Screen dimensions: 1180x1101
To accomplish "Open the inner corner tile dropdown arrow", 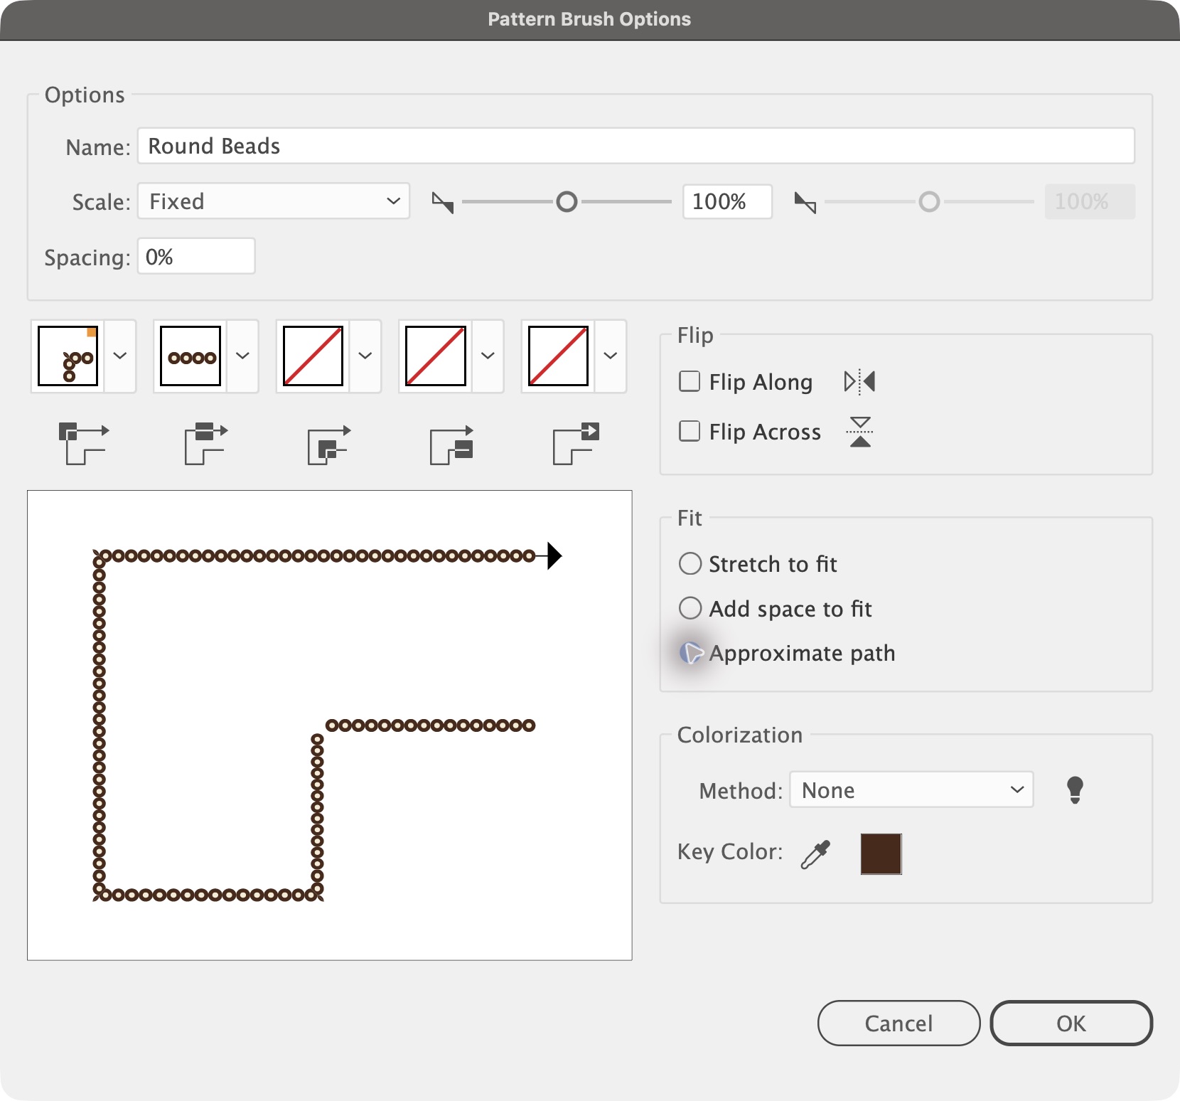I will pyautogui.click(x=365, y=356).
